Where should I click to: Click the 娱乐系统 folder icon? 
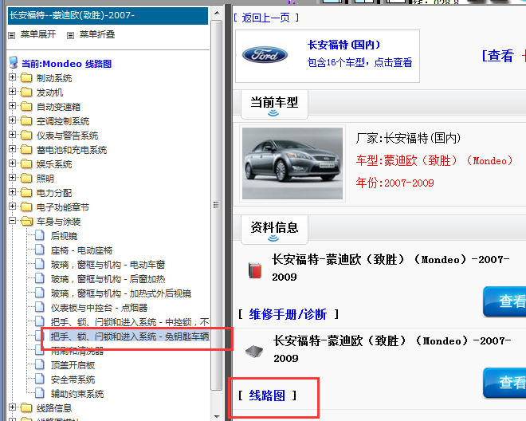pyautogui.click(x=26, y=164)
